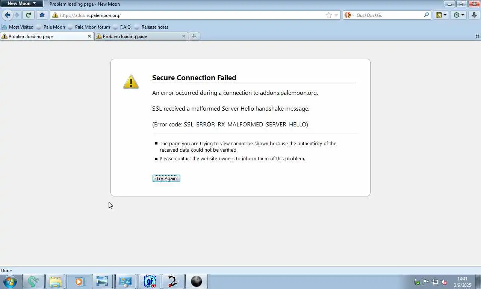Switch to the second Problem loading page tab
The height and width of the screenshot is (289, 481).
[x=141, y=37]
